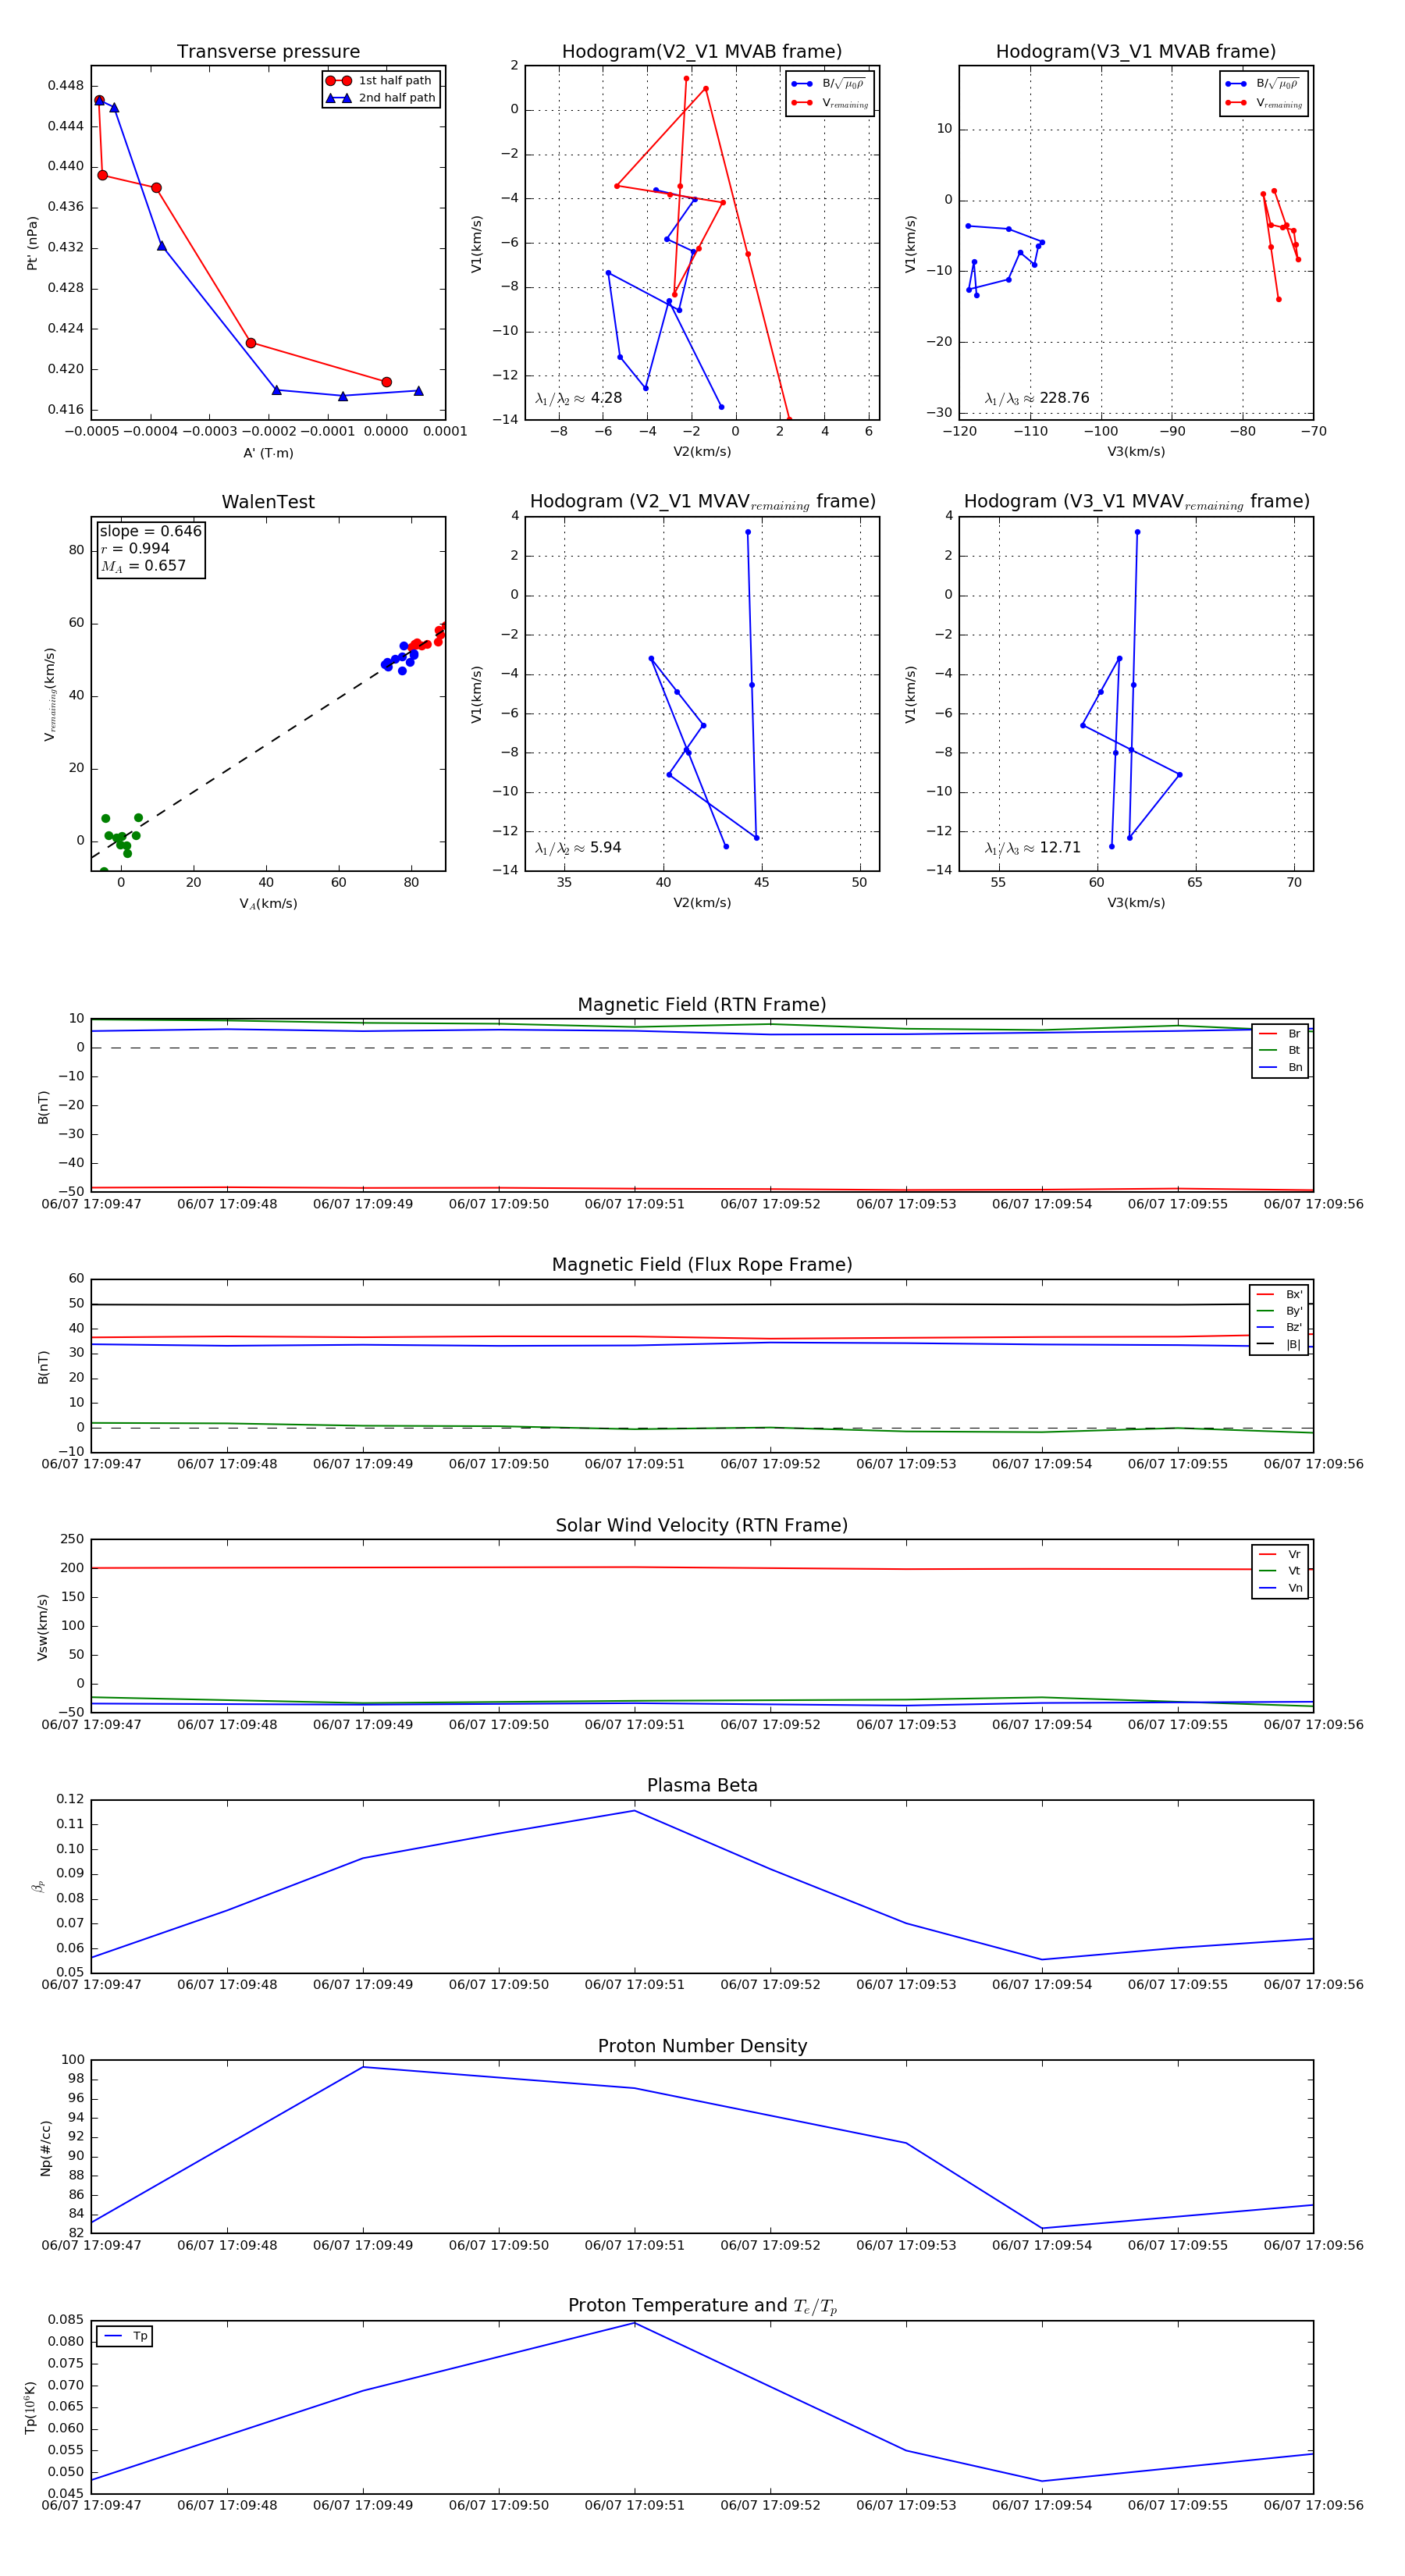Click the '1st half path' legend entry
The image size is (1405, 2576).
point(380,81)
